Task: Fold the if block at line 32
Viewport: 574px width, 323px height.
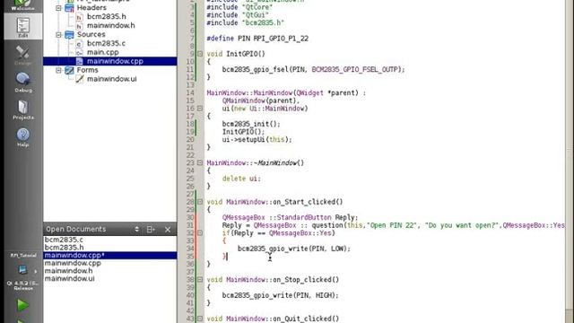Action: click(x=200, y=233)
